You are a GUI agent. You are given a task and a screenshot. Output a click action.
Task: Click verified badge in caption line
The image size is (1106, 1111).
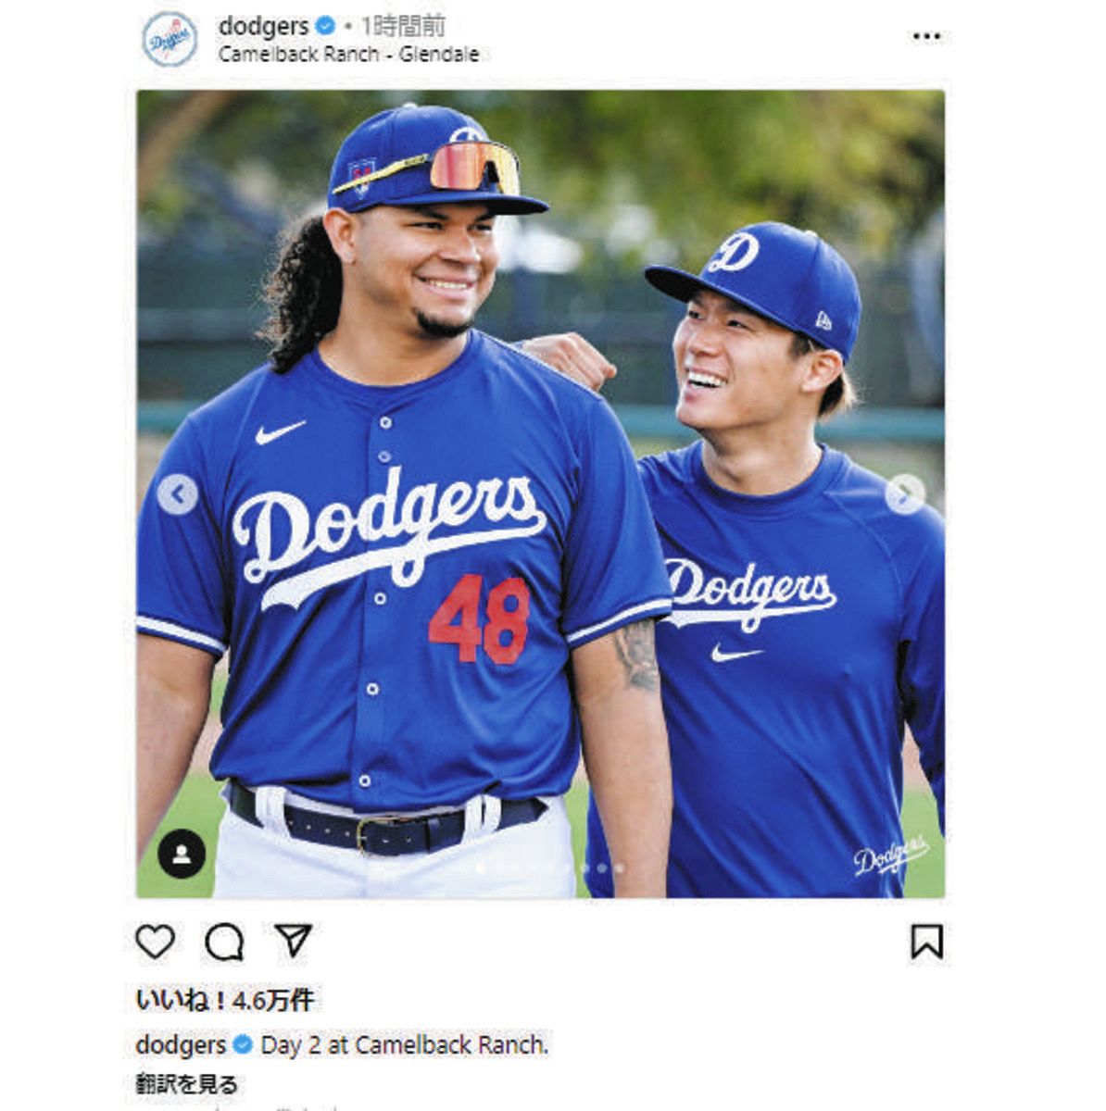(243, 1045)
